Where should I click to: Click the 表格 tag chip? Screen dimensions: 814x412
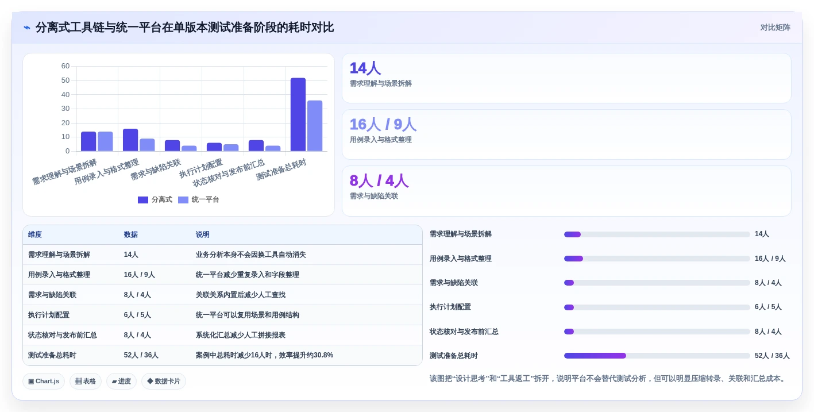pyautogui.click(x=86, y=382)
